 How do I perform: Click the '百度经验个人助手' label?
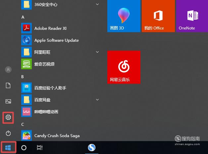coord(50,88)
